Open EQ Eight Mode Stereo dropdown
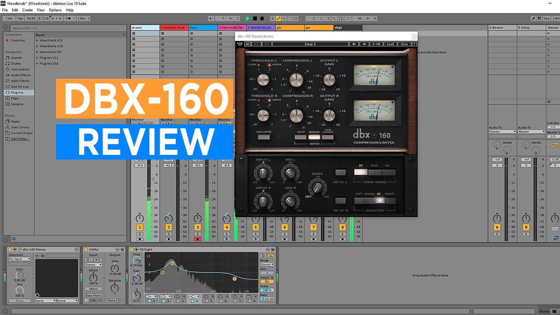560x315 pixels. [267, 265]
